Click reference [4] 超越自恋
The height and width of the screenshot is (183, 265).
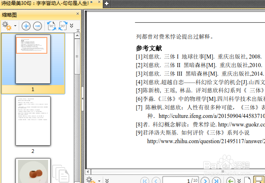(200, 82)
